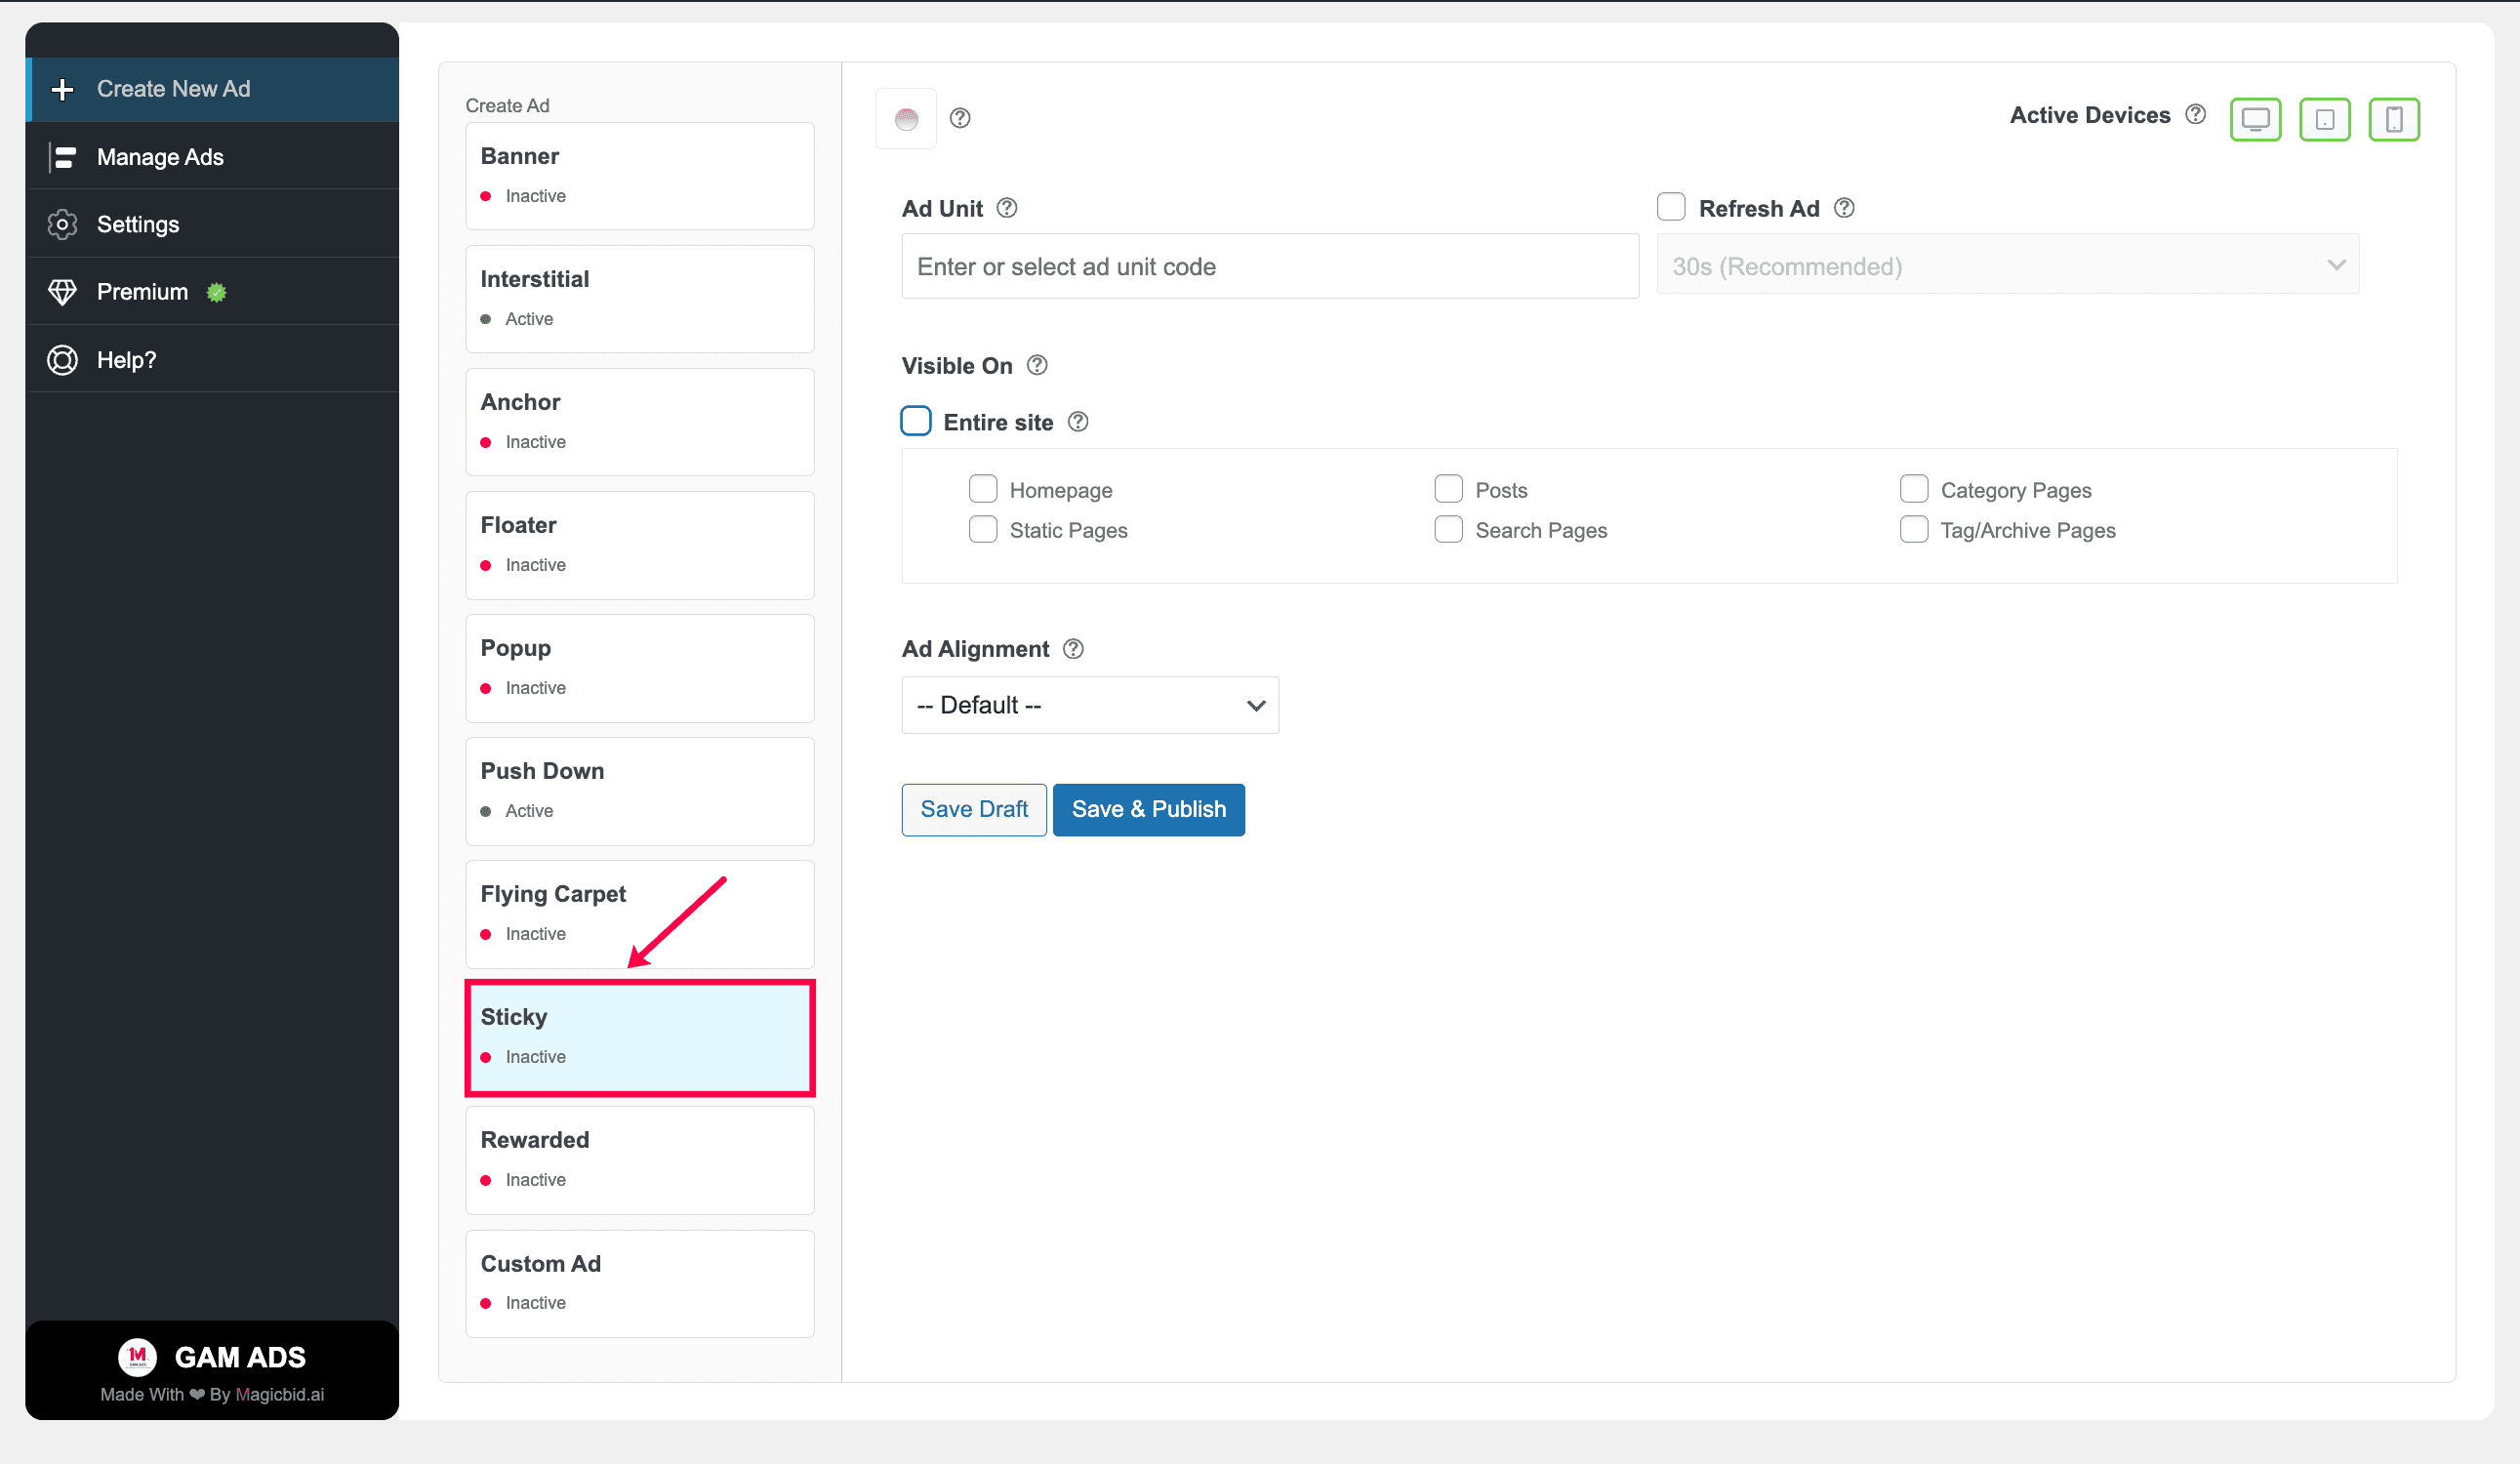Open Settings menu item
The height and width of the screenshot is (1464, 2520).
coord(212,224)
